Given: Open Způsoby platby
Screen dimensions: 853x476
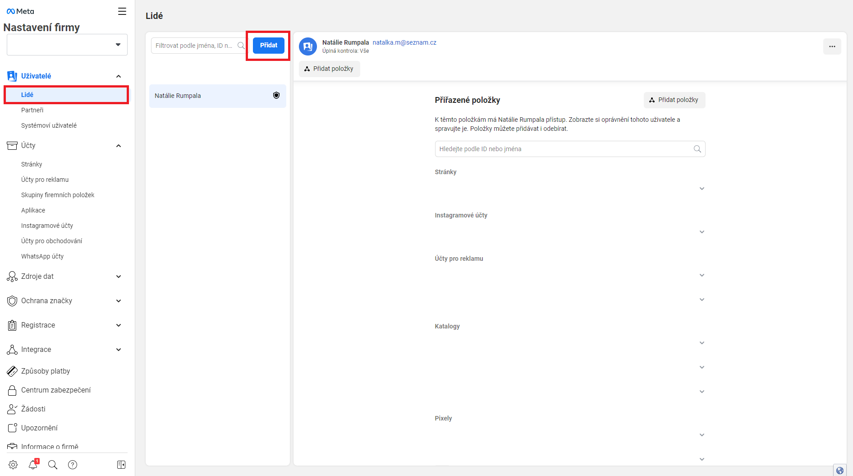Looking at the screenshot, I should 46,371.
